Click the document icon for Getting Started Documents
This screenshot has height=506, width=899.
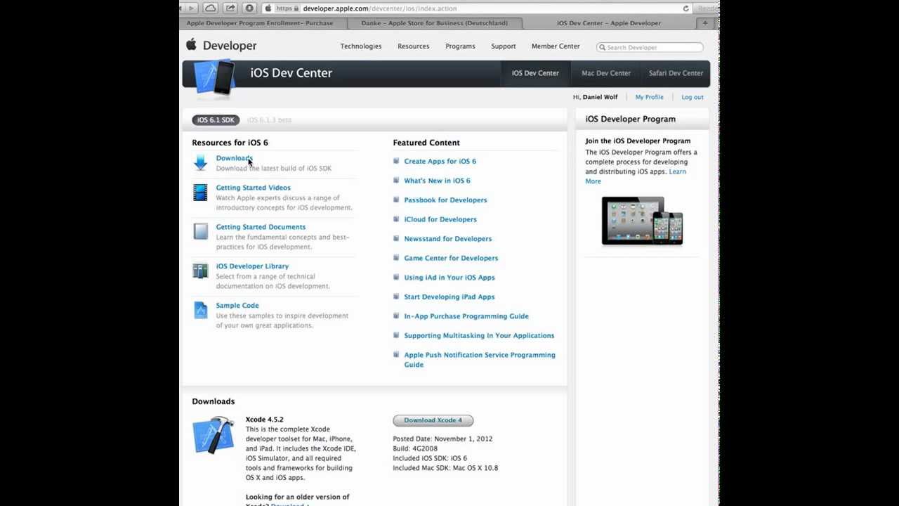tap(201, 232)
